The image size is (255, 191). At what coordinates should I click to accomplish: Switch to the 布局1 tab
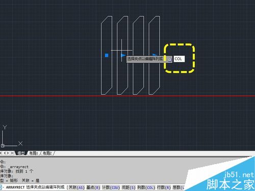coord(34,153)
